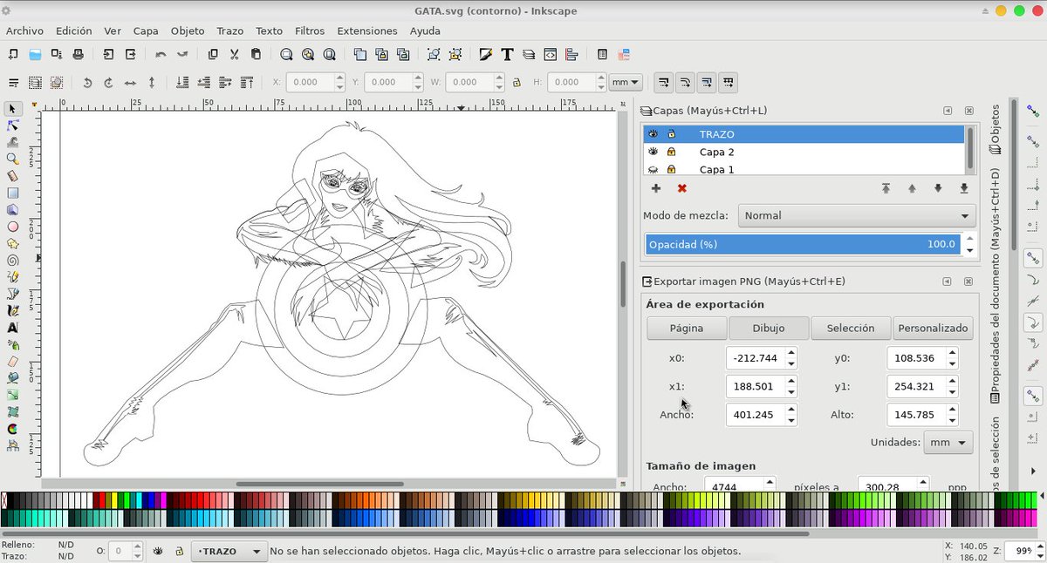Open the Trazo menu
The width and height of the screenshot is (1047, 563).
pyautogui.click(x=230, y=31)
